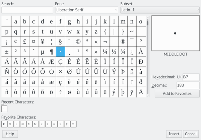201x140 pixels.
Task: Select the registered sign ® in the grid
Action: point(123,42)
